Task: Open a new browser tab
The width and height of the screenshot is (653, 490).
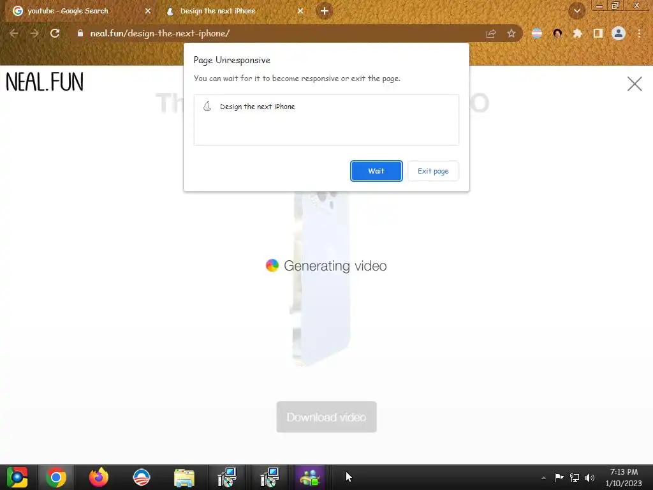Action: (x=325, y=11)
